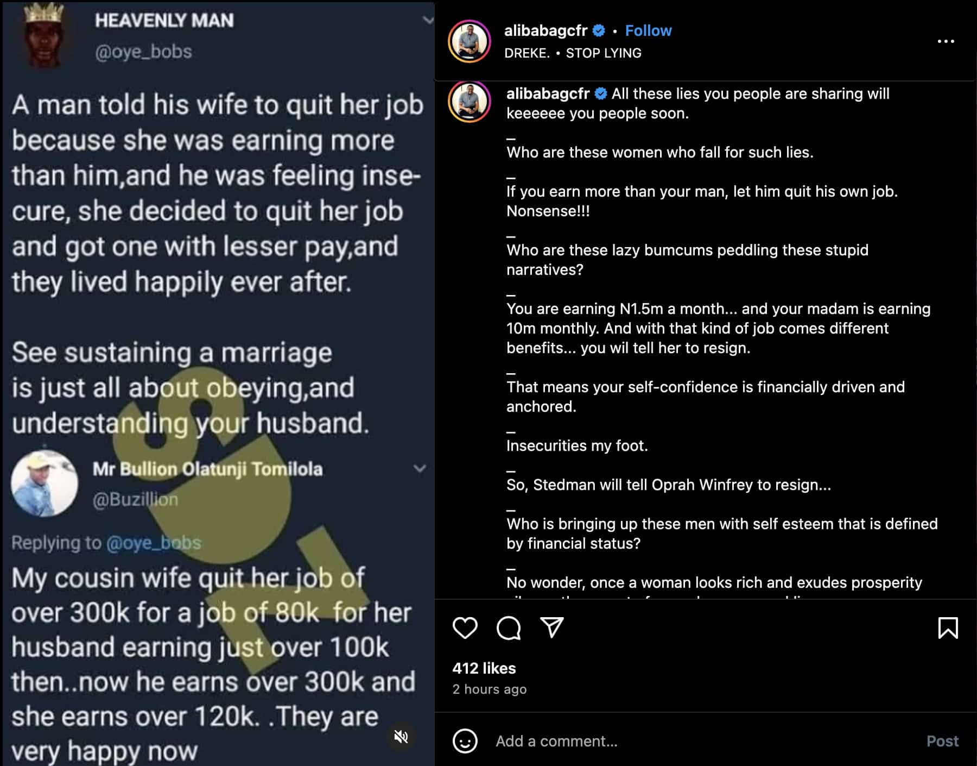
Task: Click the alibabagcfr profile picture in the header
Action: [x=470, y=41]
